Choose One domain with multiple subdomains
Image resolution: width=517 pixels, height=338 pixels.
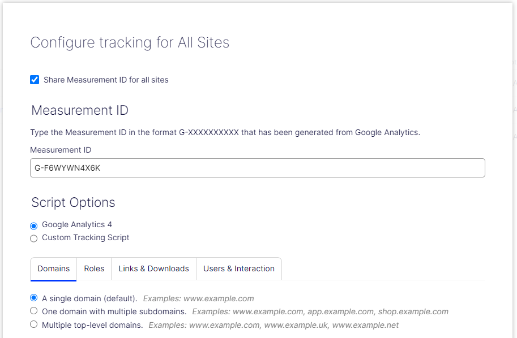click(34, 311)
